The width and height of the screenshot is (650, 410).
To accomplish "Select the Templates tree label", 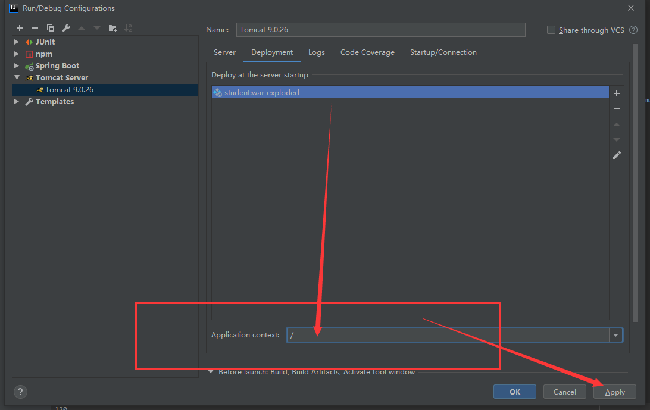I will click(55, 102).
